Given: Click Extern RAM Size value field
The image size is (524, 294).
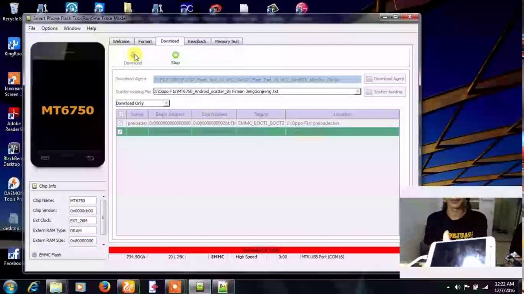Looking at the screenshot, I should click(83, 241).
